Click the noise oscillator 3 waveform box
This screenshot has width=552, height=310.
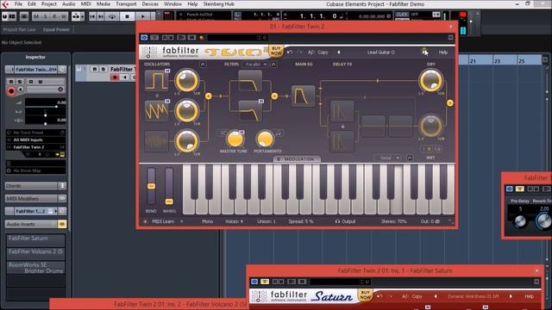pyautogui.click(x=157, y=141)
